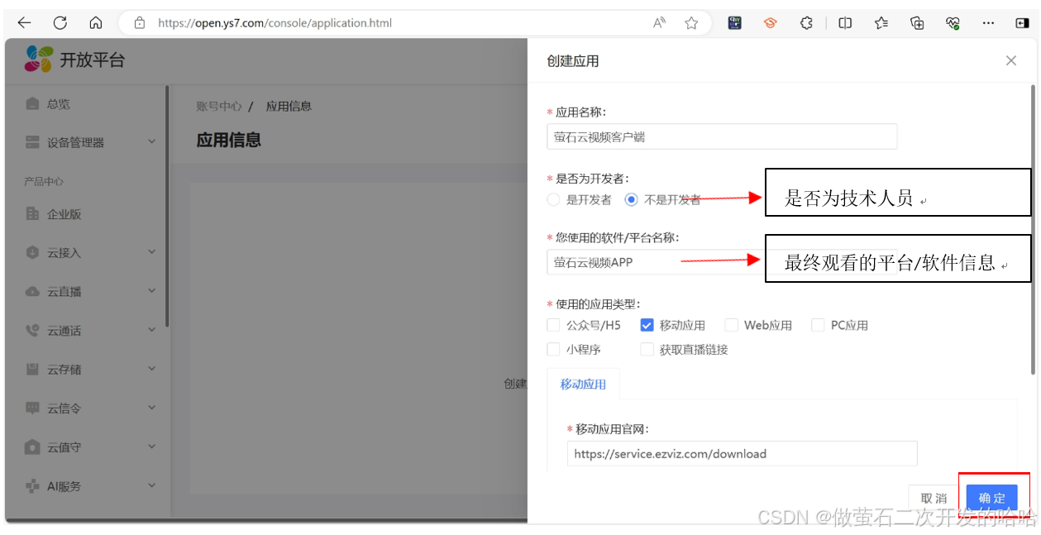
Task: Confirm with the 确定 button
Action: [991, 498]
